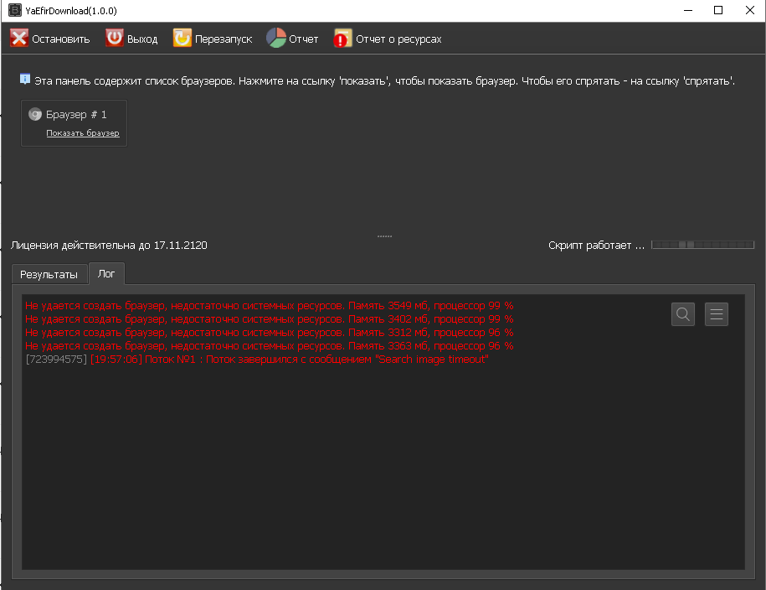The width and height of the screenshot is (766, 590).
Task: Click the first error line with 3549 мб
Action: (x=269, y=306)
